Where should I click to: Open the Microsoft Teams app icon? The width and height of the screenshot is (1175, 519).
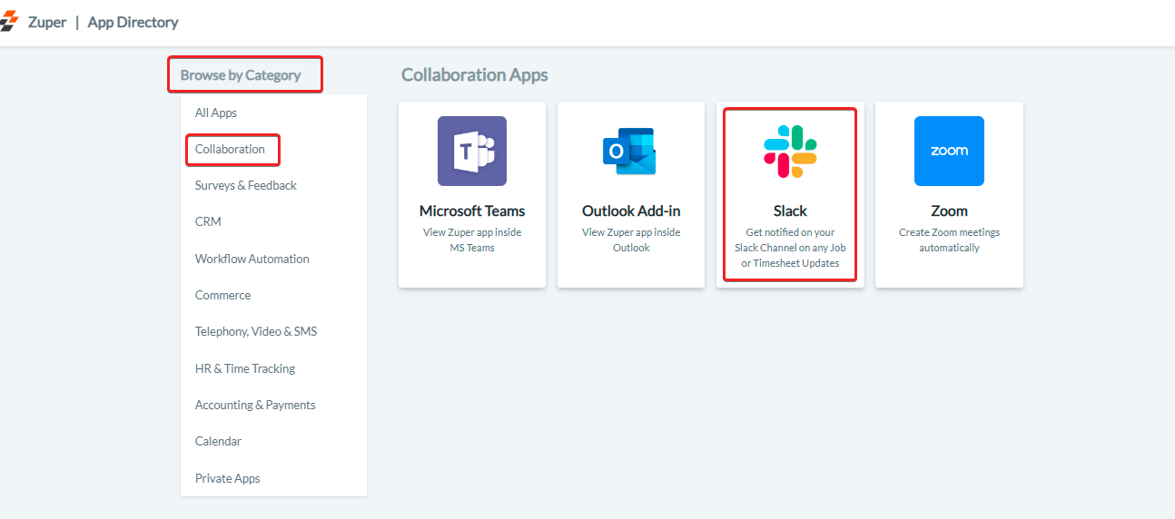coord(472,151)
